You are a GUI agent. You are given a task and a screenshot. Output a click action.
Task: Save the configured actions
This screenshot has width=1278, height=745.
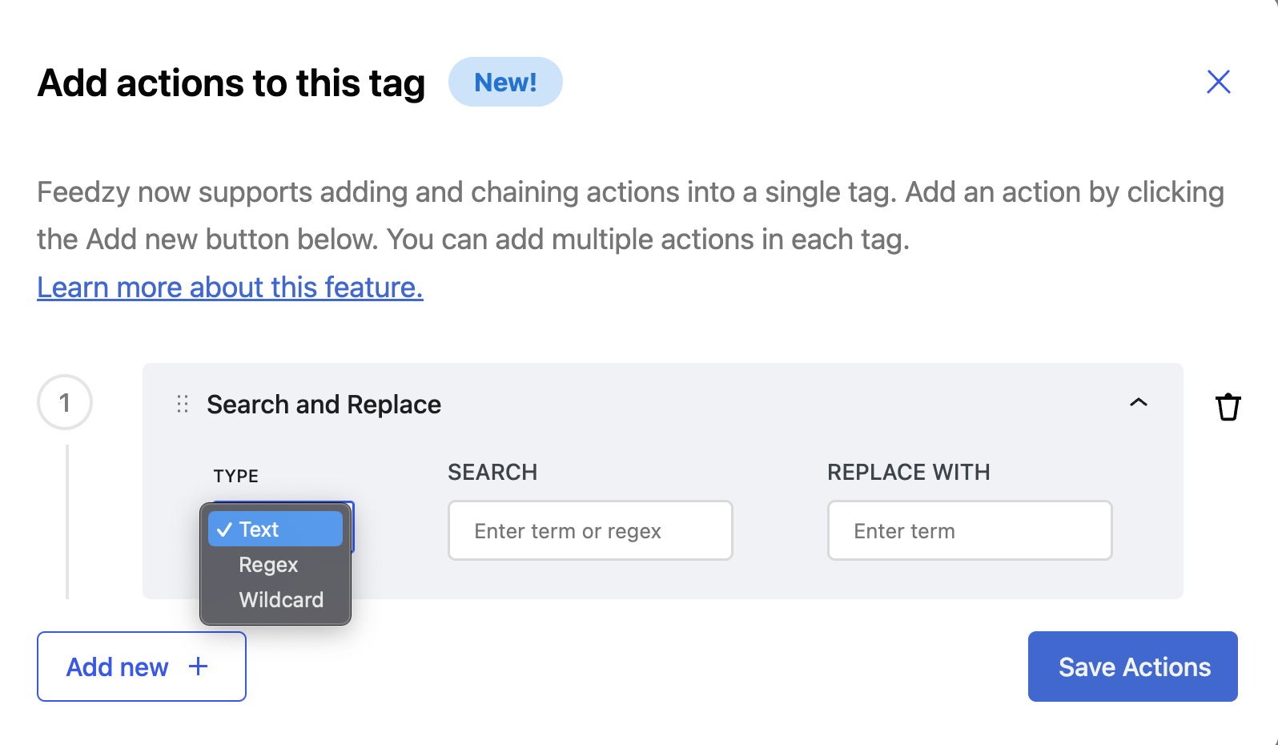[1132, 666]
